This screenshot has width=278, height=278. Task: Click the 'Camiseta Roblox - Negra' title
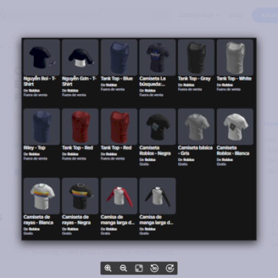tap(155, 151)
